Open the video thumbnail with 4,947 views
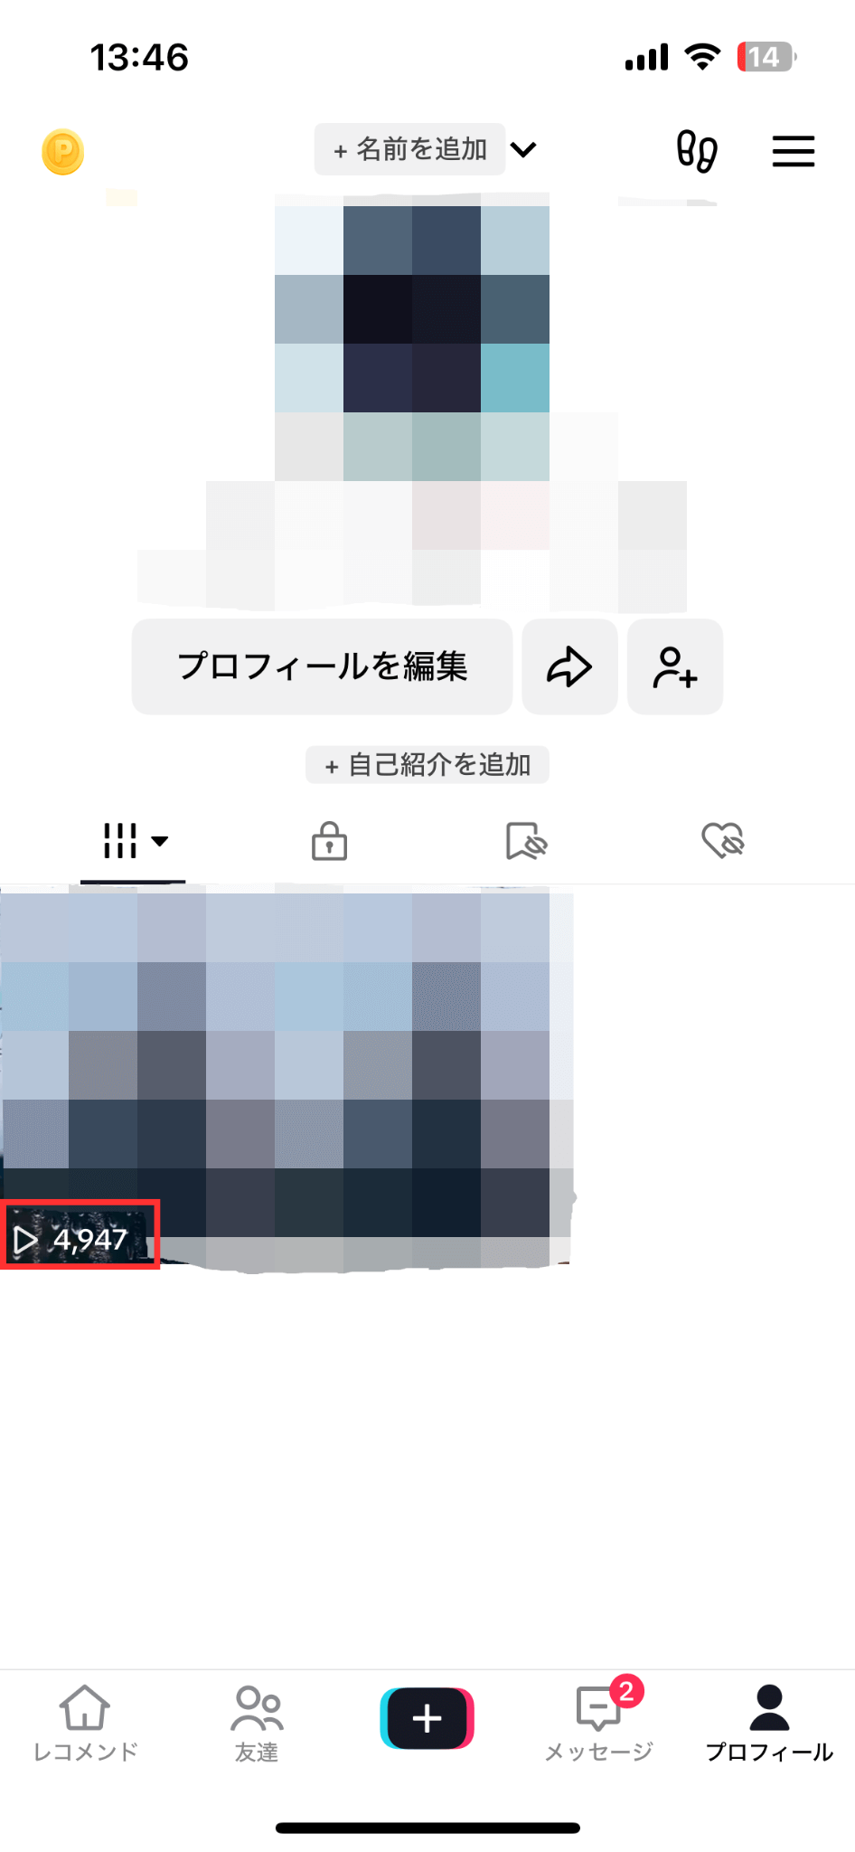This screenshot has width=855, height=1852. pos(286,1079)
